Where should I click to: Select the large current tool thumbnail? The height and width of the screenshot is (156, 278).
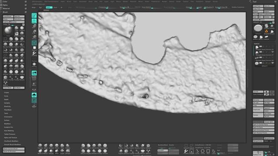(x=258, y=29)
